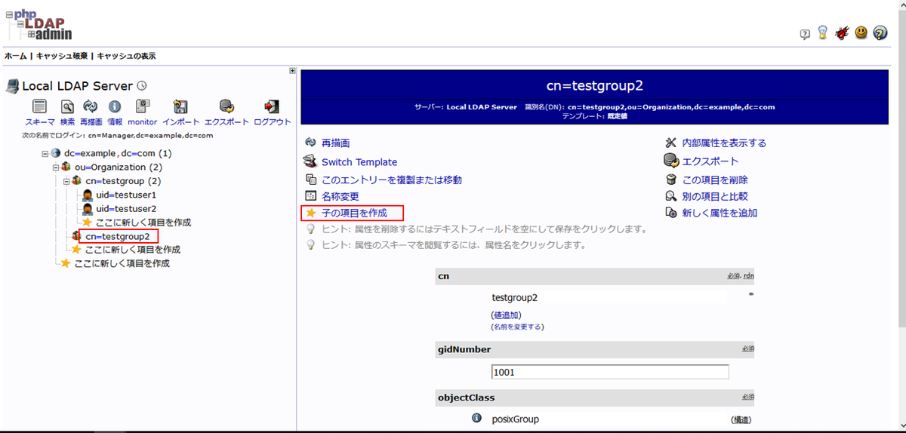Select uid=testuser1 in the tree
This screenshot has width=906, height=433.
tap(126, 195)
